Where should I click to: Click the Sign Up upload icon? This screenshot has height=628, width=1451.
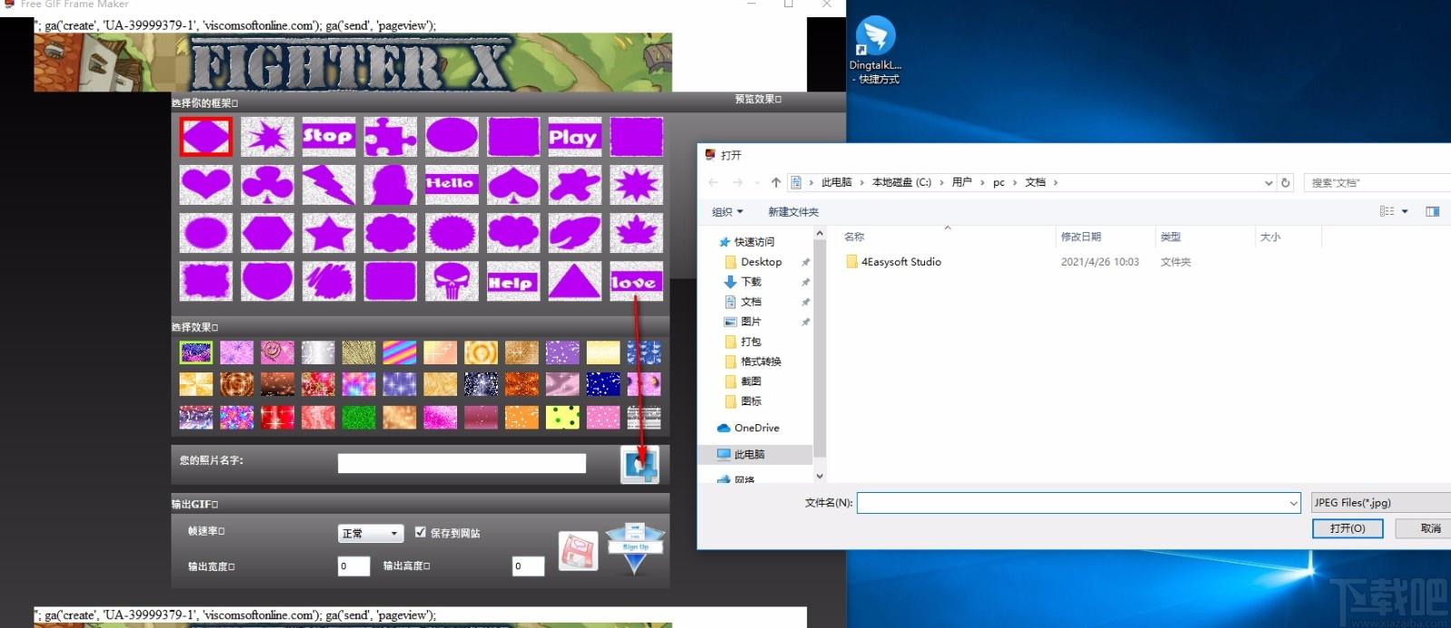[635, 547]
